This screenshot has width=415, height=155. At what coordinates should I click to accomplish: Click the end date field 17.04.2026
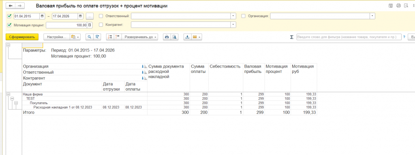tap(65, 16)
